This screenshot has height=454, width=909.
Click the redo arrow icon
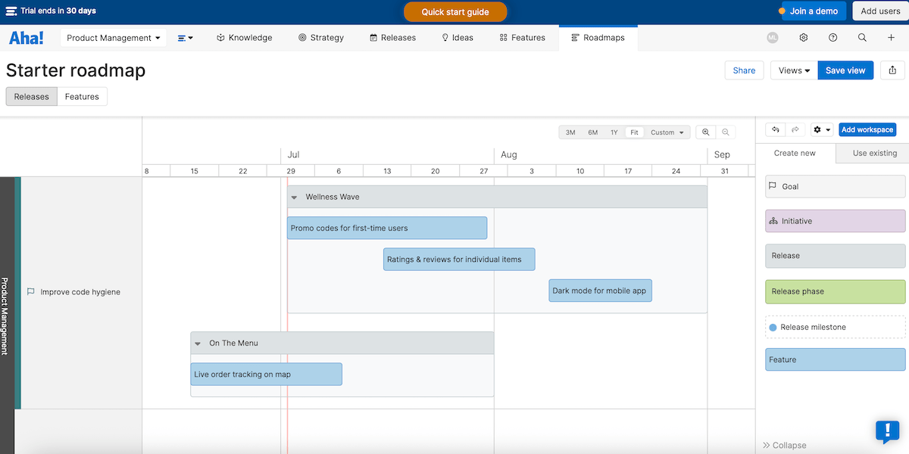click(795, 130)
